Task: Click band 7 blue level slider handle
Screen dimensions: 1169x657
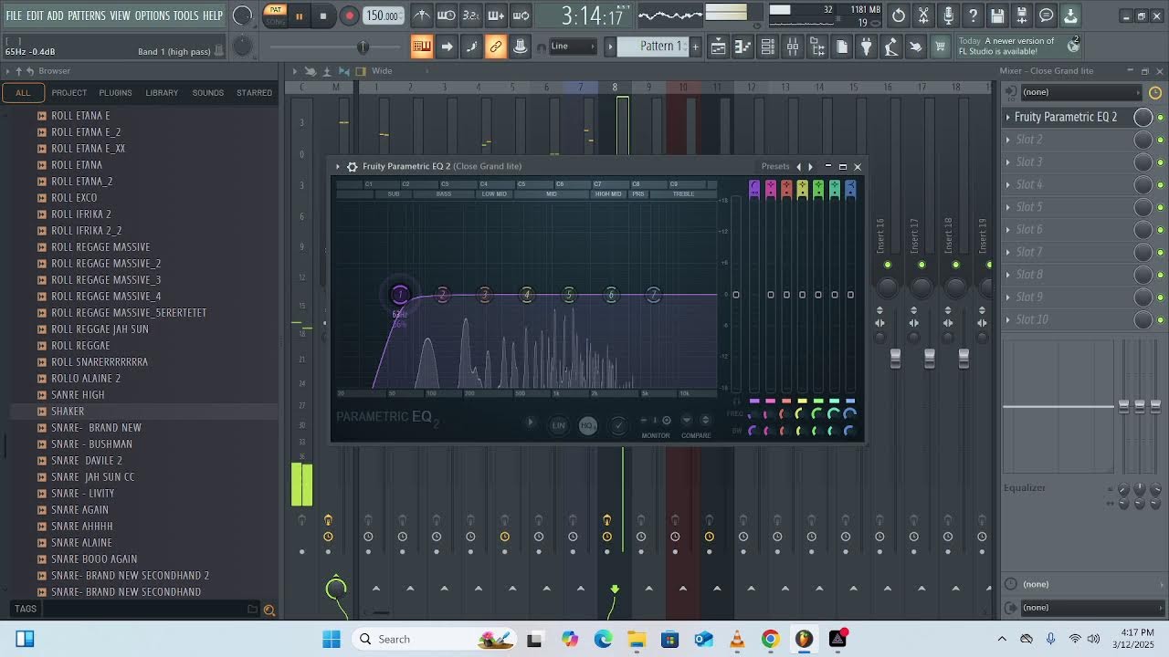Action: tap(850, 295)
